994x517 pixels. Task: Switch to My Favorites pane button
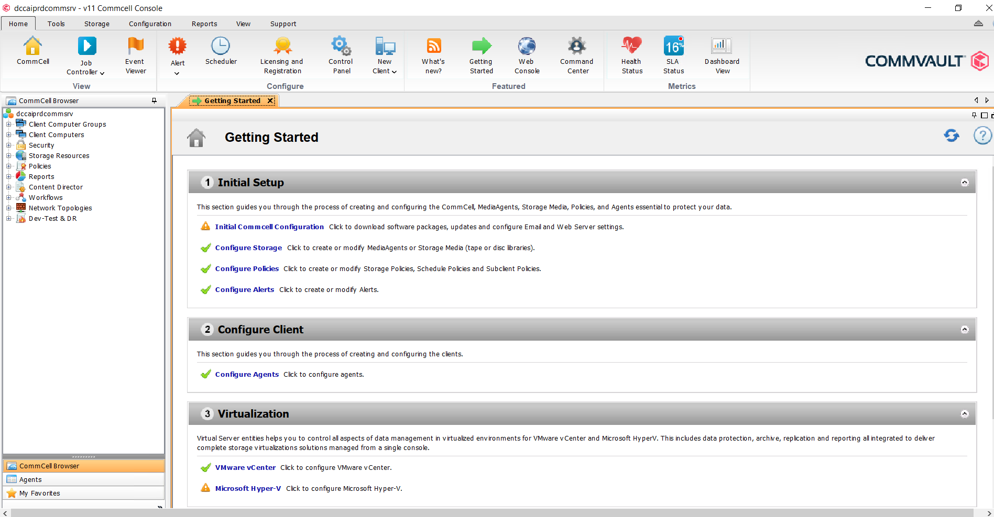[84, 493]
